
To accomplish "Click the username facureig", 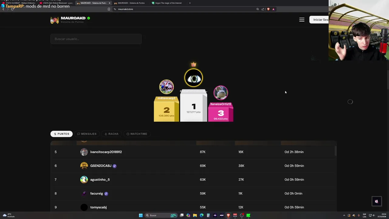I will [96, 193].
